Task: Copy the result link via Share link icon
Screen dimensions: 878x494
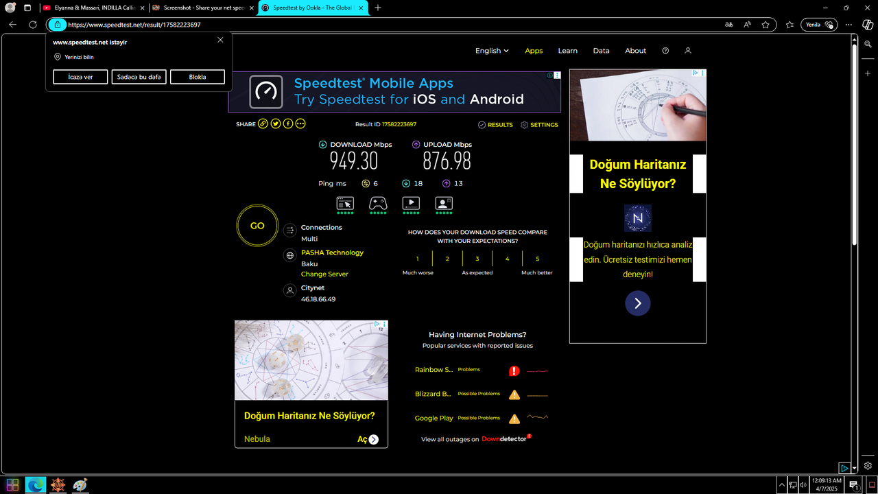Action: 263,124
